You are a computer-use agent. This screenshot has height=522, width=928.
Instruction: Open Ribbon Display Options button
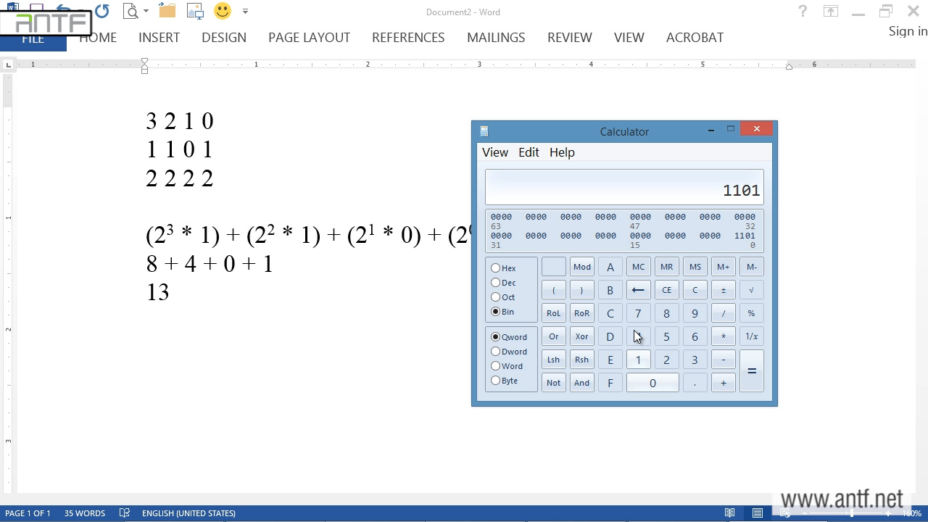tap(830, 12)
